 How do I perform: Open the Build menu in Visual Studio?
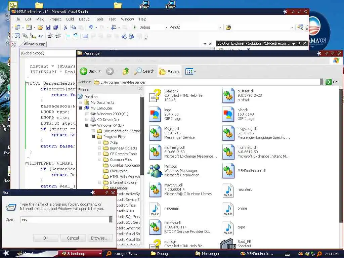point(70,19)
